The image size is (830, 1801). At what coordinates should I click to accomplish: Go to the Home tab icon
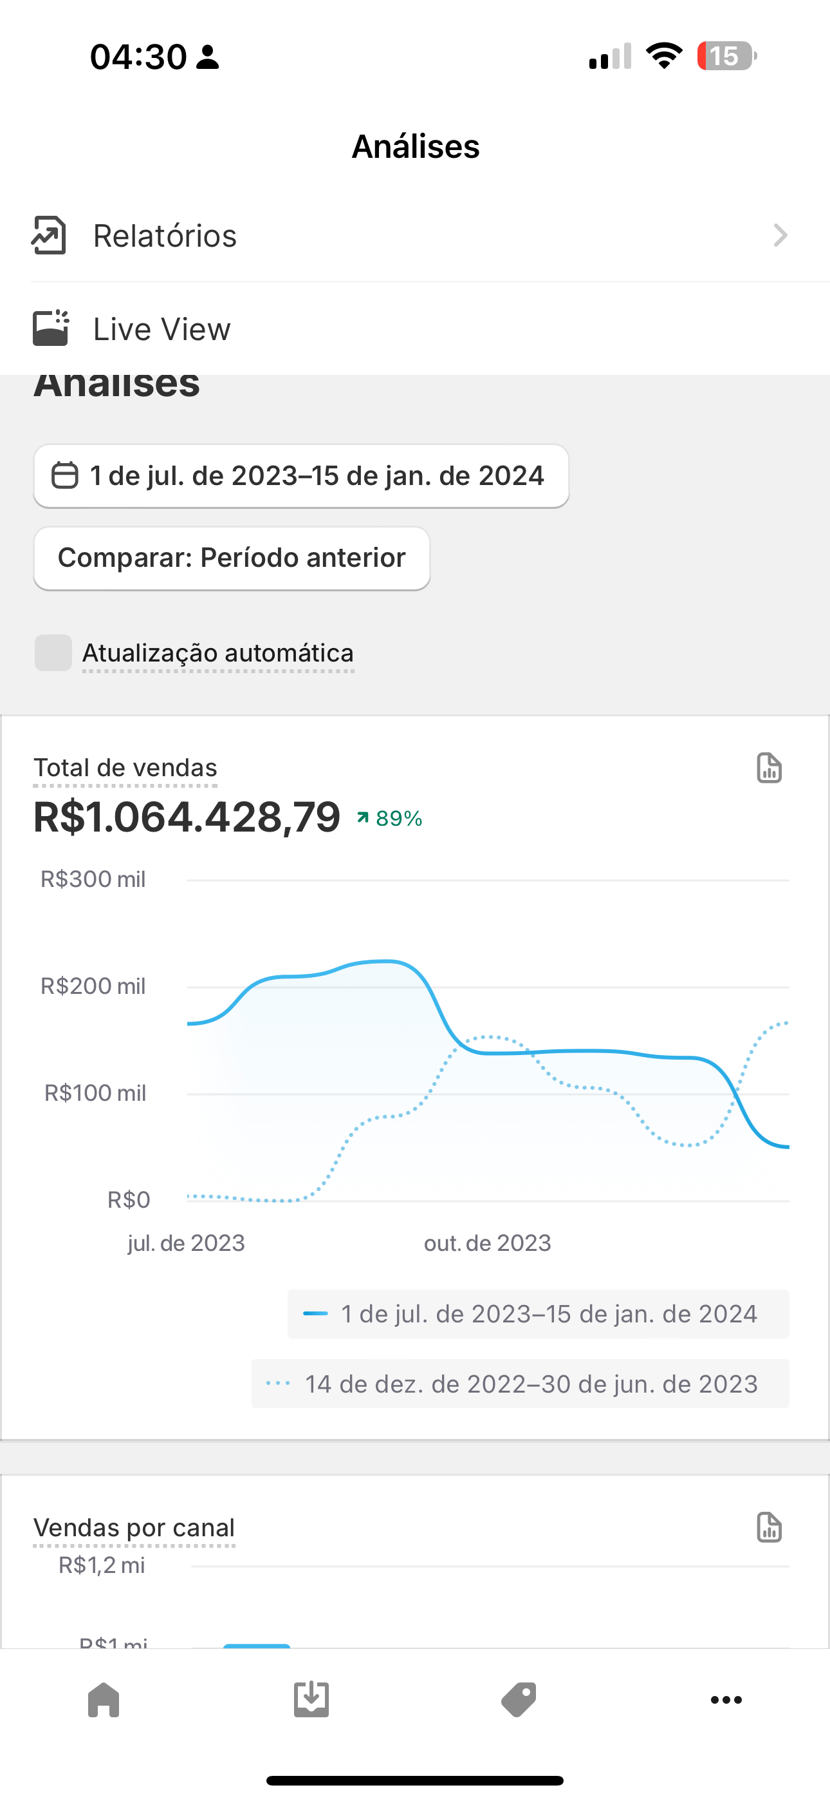(104, 1700)
